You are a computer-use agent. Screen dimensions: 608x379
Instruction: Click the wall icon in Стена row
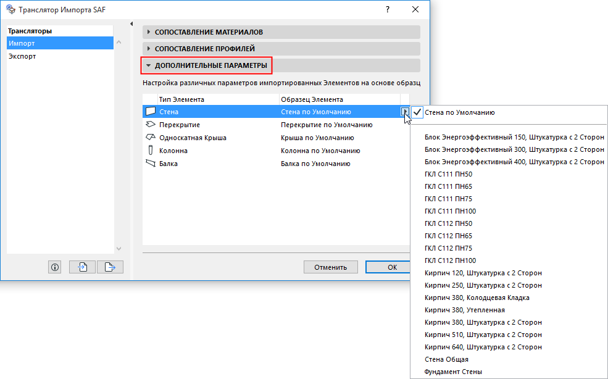pyautogui.click(x=151, y=111)
